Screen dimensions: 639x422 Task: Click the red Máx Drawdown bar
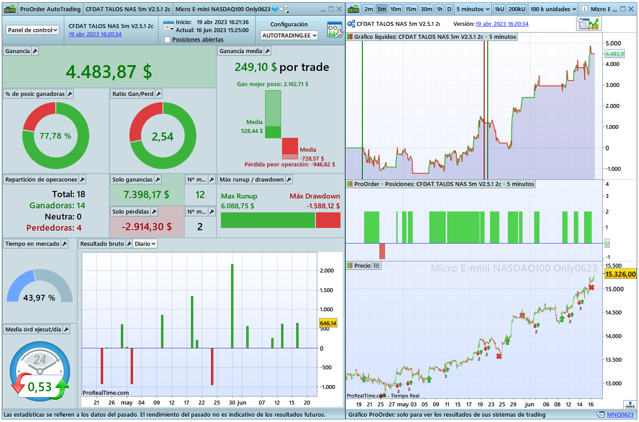point(328,220)
